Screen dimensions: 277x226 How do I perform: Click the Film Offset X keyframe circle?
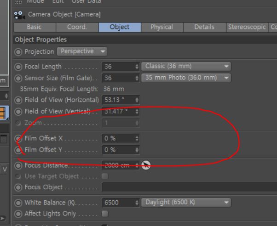click(x=18, y=138)
